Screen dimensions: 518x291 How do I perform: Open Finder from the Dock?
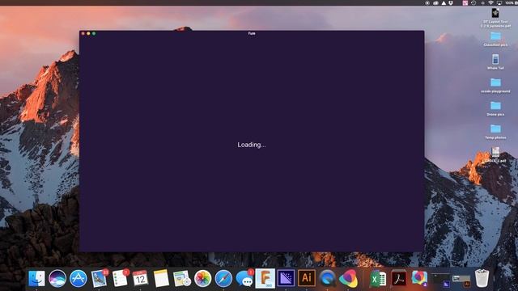tap(36, 278)
